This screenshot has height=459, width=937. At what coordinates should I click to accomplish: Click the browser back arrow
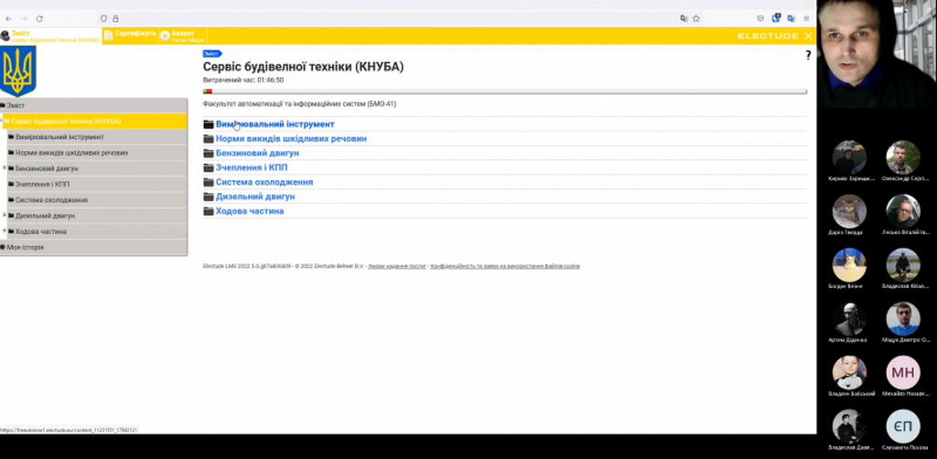coord(8,18)
